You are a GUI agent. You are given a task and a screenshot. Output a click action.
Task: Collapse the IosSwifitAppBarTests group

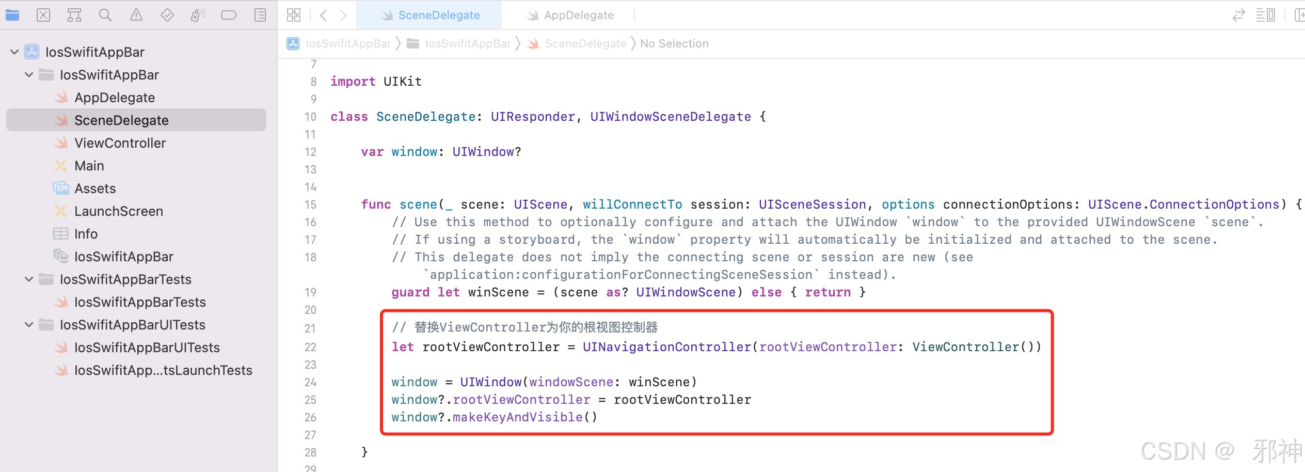[29, 279]
